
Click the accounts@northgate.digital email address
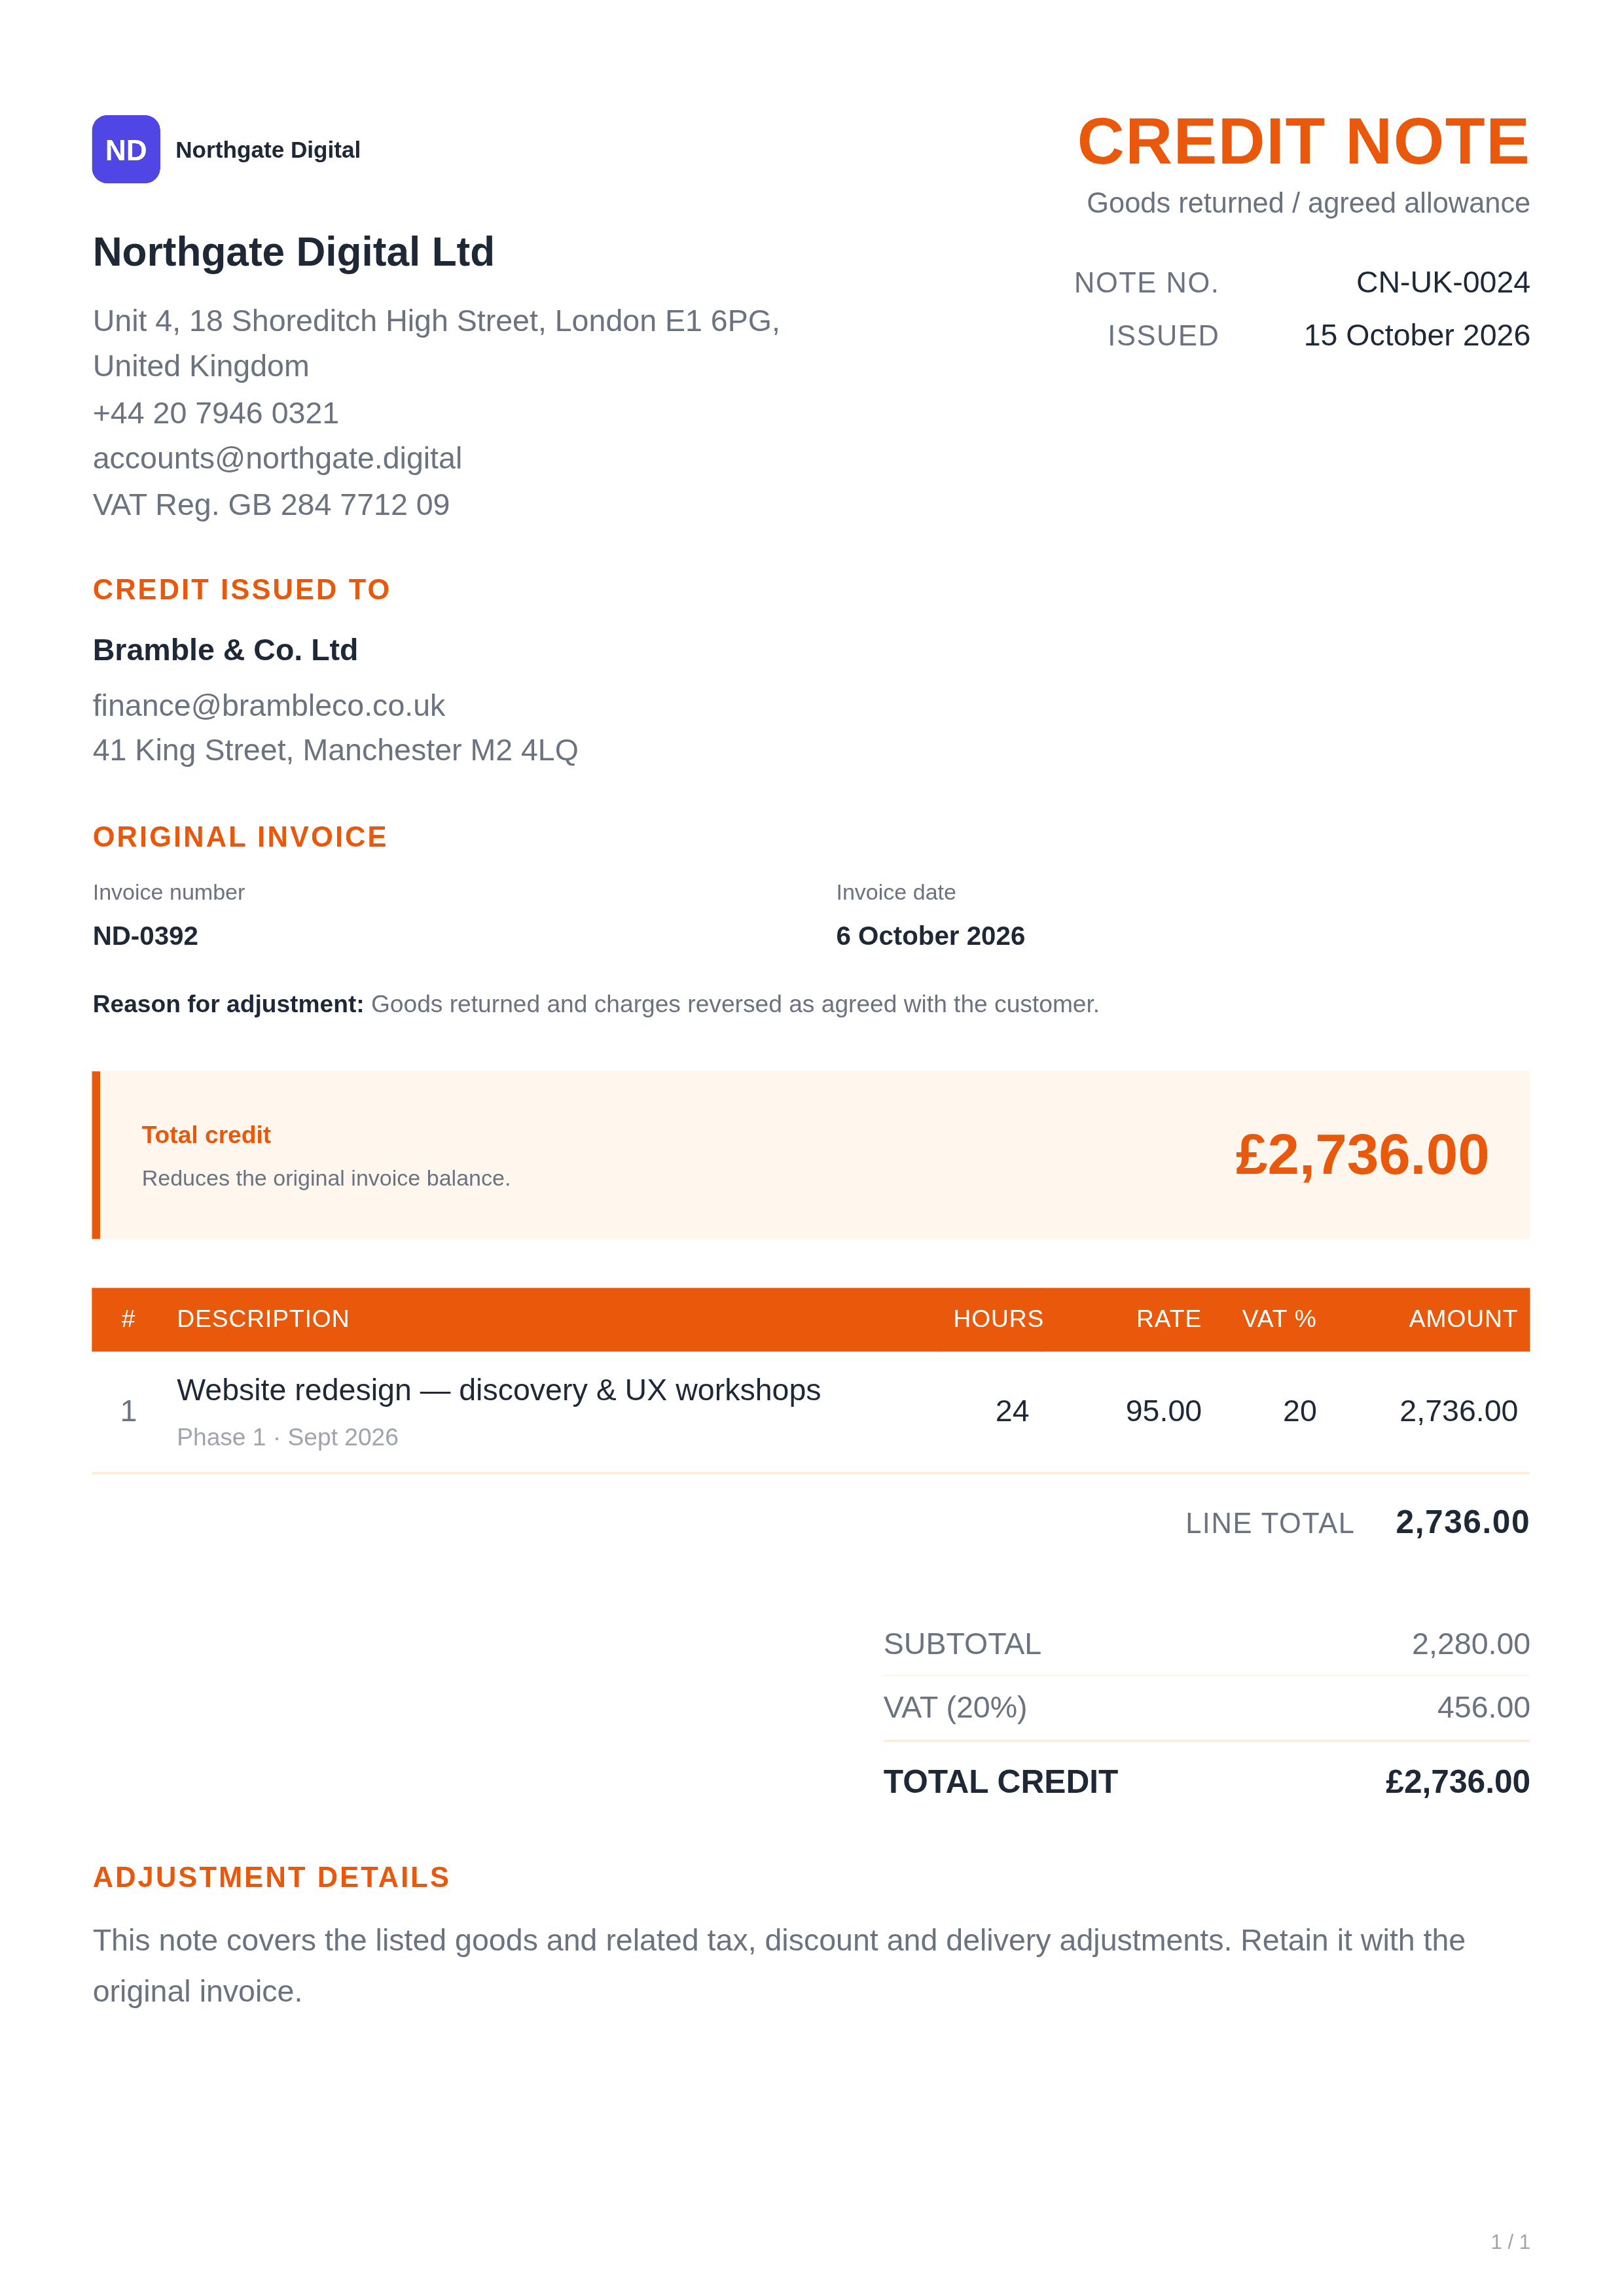tap(277, 458)
